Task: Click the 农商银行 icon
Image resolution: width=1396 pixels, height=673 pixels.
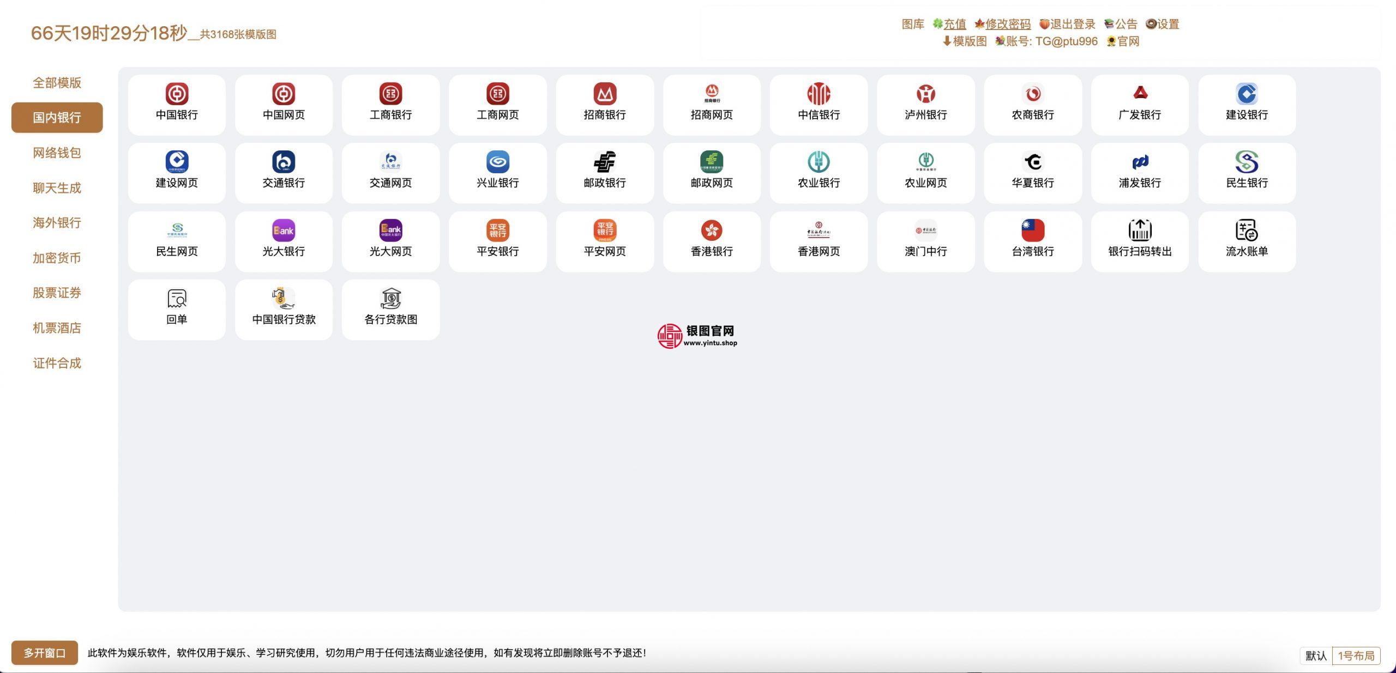Action: (x=1033, y=94)
